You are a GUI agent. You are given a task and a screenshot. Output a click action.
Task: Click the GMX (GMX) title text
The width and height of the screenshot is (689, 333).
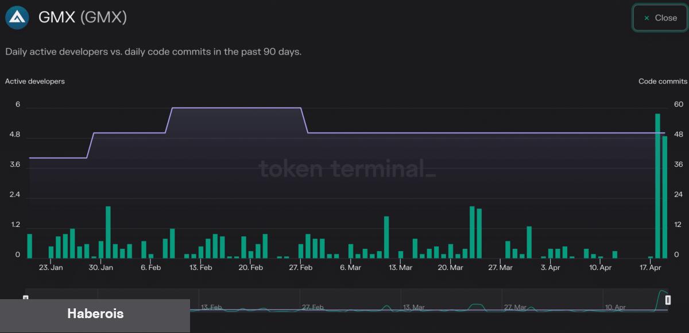coord(83,17)
